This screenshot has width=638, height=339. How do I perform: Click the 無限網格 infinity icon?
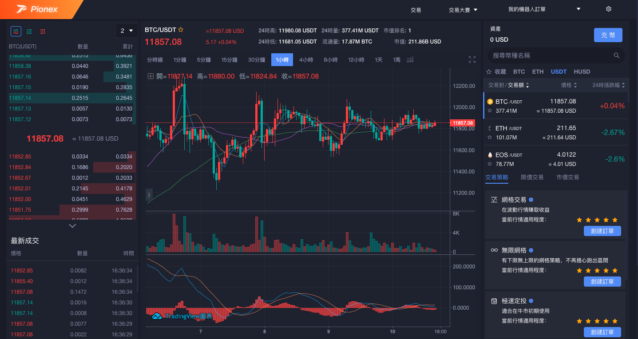[494, 250]
